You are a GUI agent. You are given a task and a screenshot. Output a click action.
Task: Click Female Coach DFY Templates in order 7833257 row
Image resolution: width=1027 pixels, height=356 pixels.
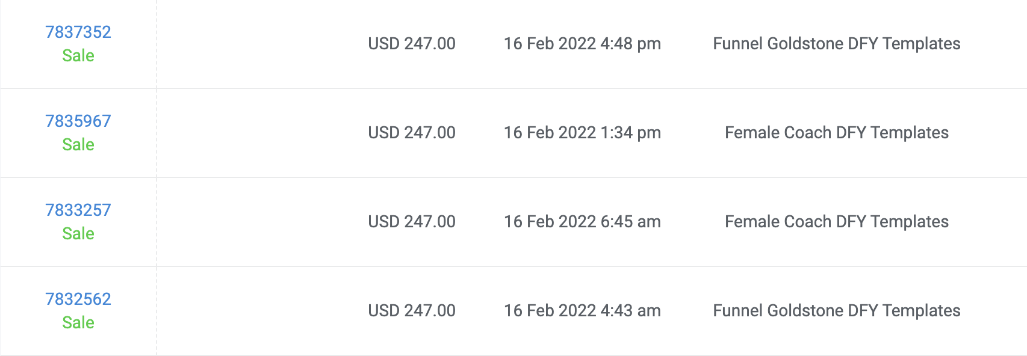(836, 222)
